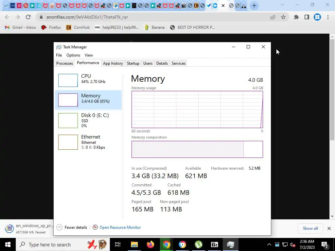335x251 pixels.
Task: Close the active Chrome tab
Action: pos(223,6)
